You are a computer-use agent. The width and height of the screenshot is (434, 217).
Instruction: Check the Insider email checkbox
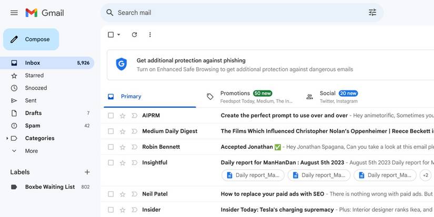click(110, 210)
